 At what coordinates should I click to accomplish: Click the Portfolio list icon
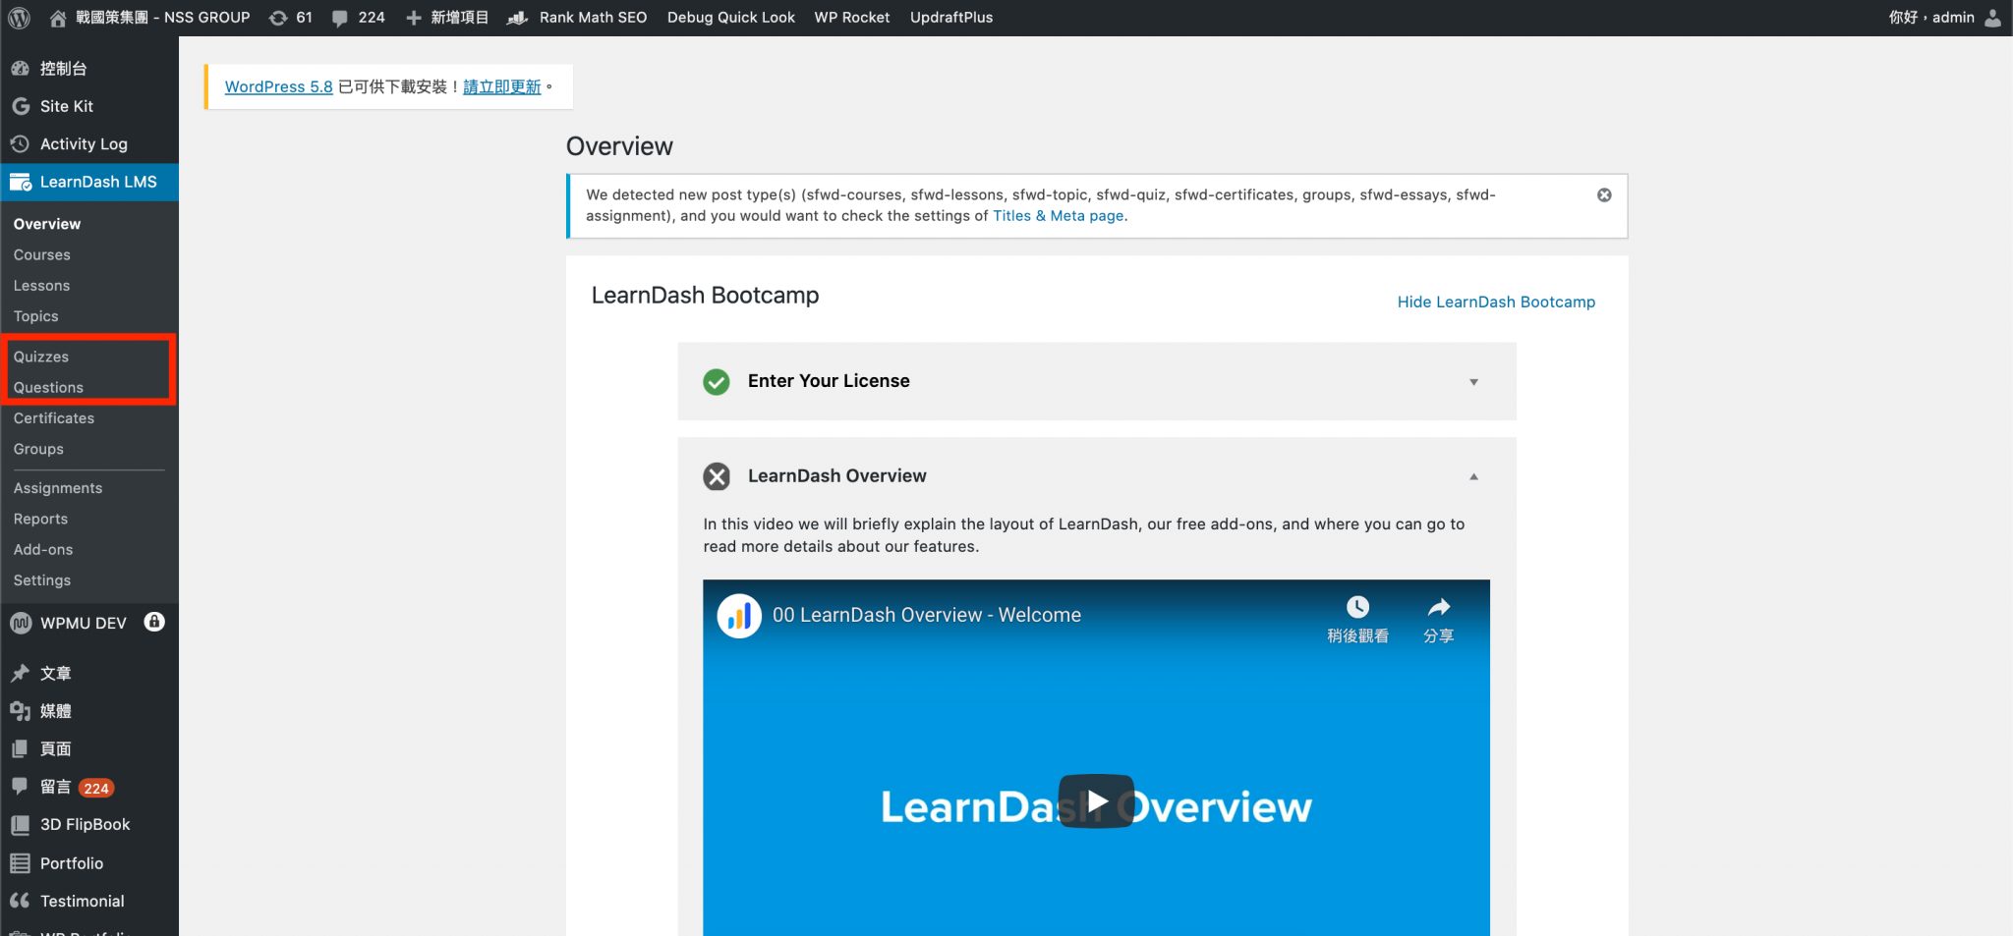pos(20,863)
